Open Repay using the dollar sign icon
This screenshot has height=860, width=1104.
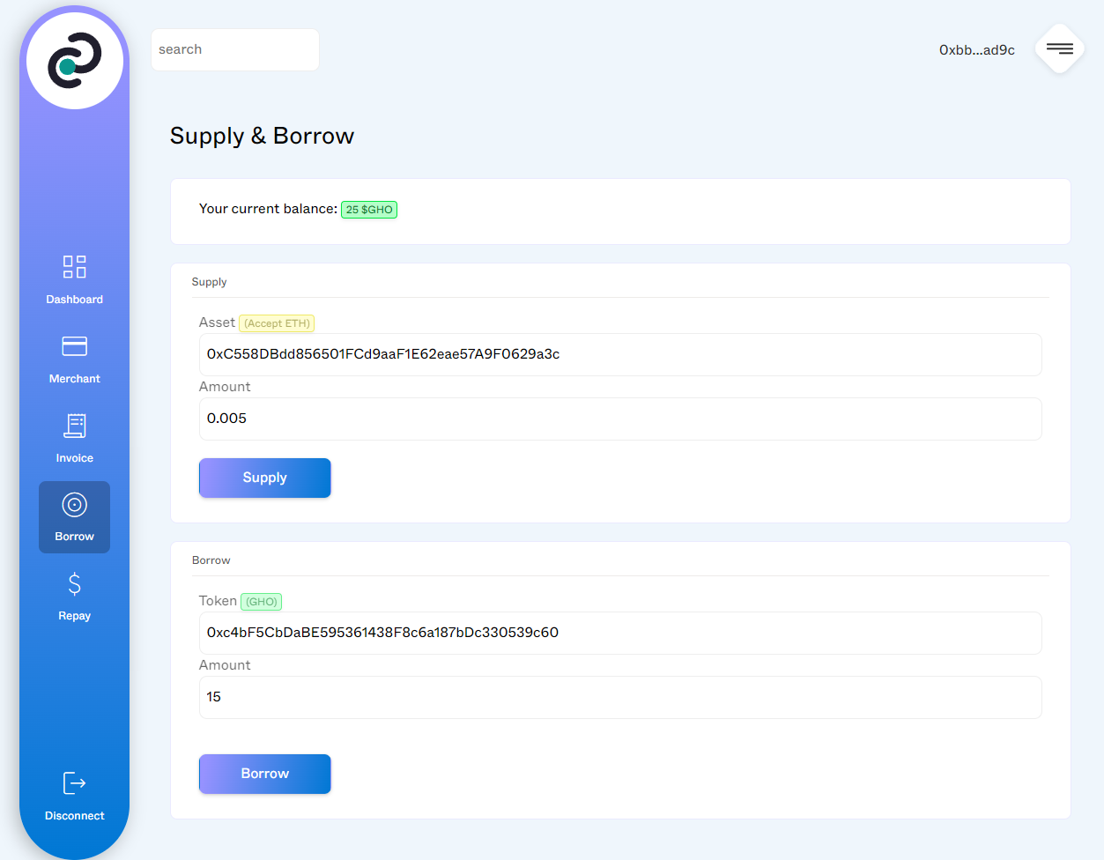74,582
